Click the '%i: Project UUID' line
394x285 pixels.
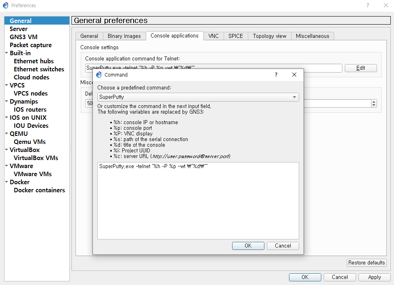point(132,150)
